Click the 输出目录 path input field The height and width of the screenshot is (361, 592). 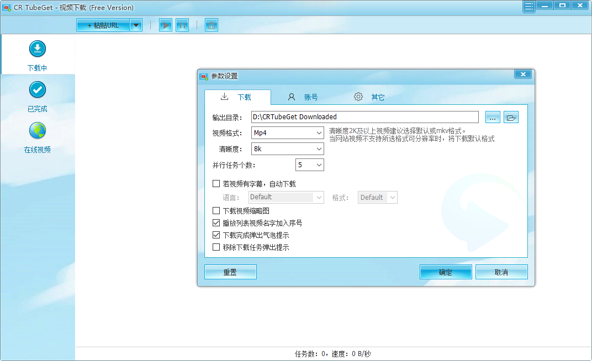[x=364, y=117]
